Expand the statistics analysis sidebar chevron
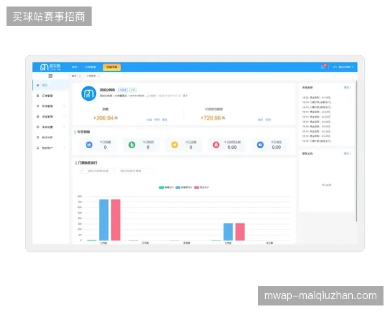 64,137
